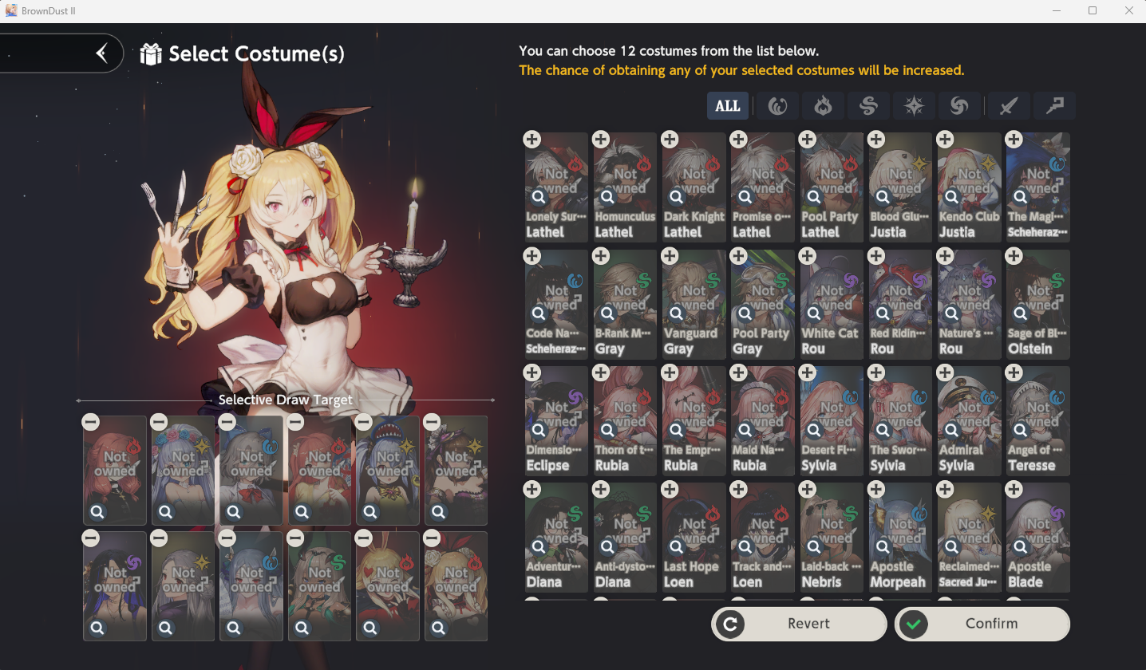This screenshot has height=670, width=1146.
Task: Revert costume selection
Action: (799, 624)
